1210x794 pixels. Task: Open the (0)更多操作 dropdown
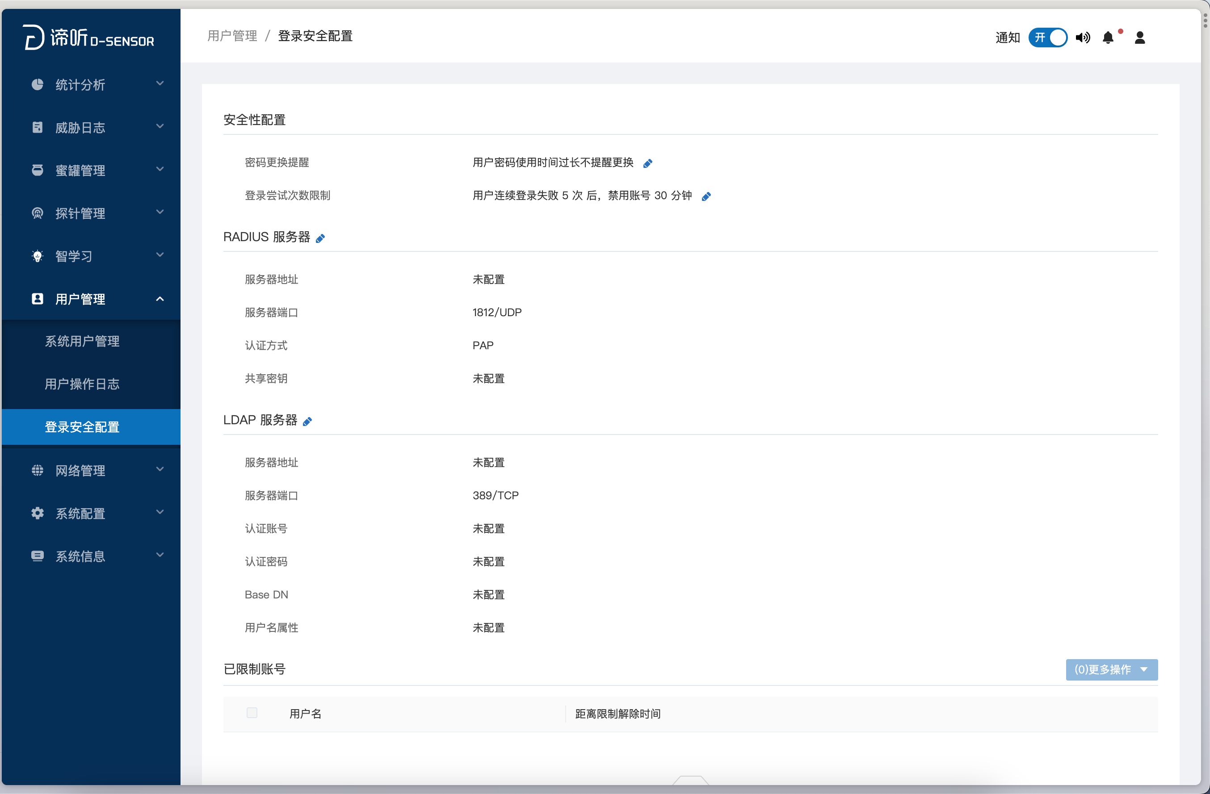1111,669
